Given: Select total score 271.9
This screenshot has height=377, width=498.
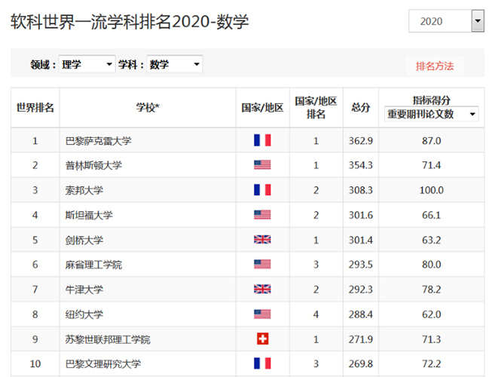Looking at the screenshot, I should pyautogui.click(x=361, y=339).
